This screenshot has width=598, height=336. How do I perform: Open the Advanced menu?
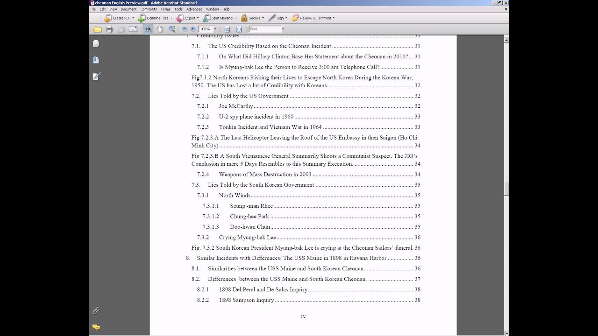coord(194,9)
